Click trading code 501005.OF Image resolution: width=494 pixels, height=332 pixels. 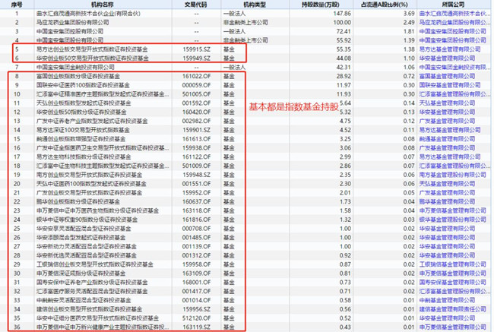[x=197, y=94]
